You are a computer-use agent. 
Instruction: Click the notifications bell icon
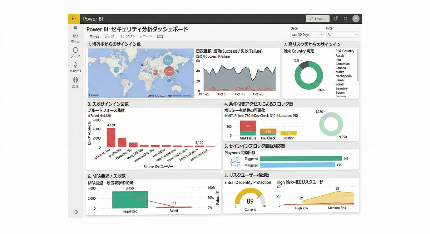click(335, 19)
